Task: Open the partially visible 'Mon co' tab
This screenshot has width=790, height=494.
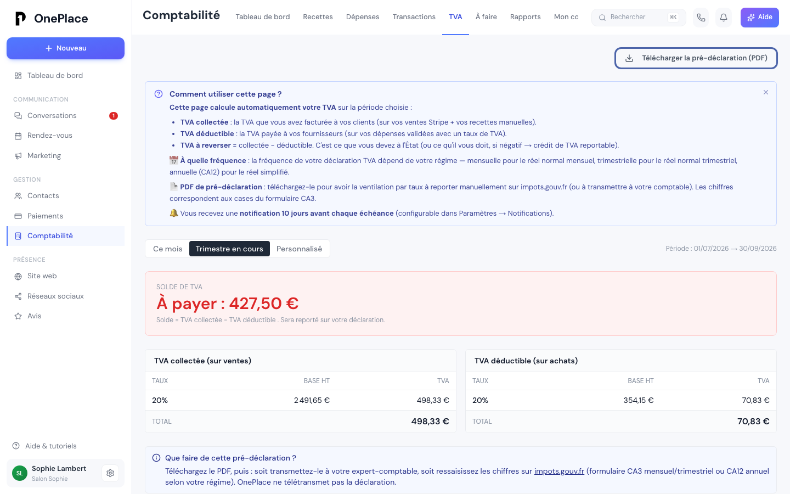Action: [x=566, y=17]
